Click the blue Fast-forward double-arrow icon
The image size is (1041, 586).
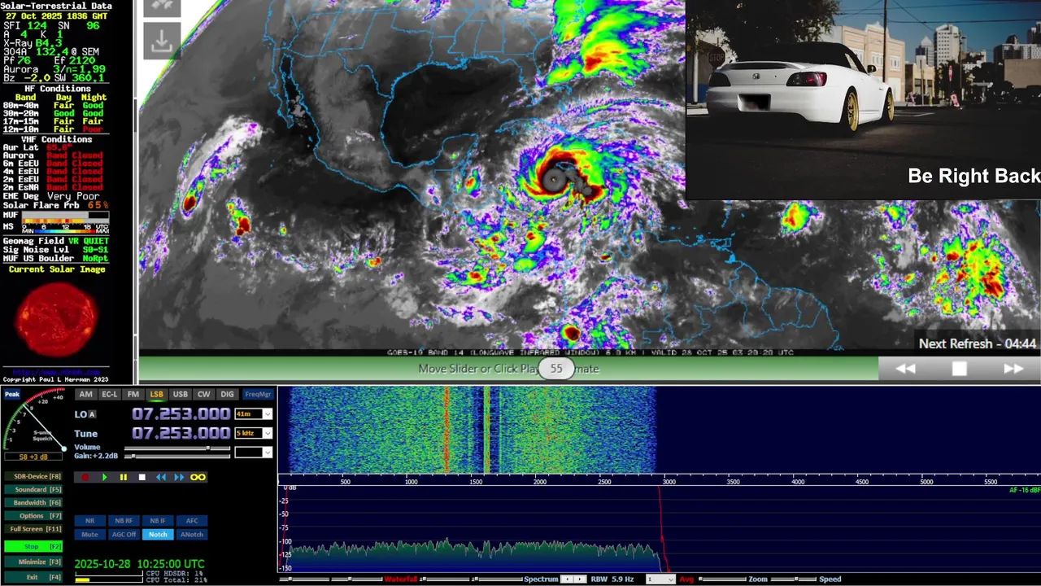tap(179, 478)
